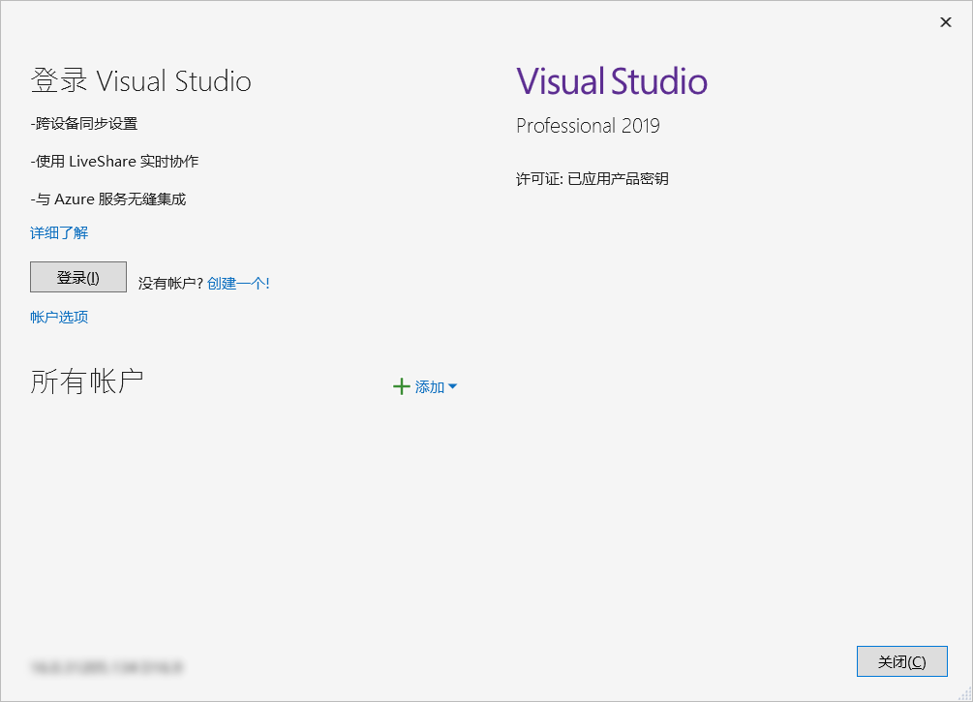The width and height of the screenshot is (973, 702).
Task: Select the Professional 2019 edition label
Action: [586, 125]
